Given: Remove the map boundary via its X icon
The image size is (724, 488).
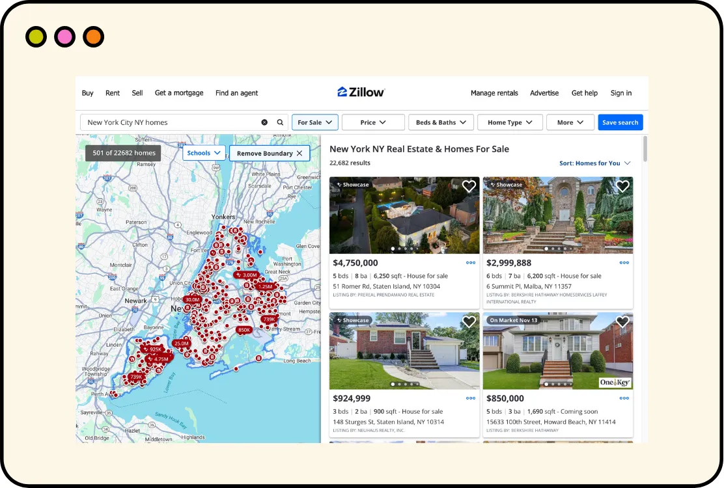Looking at the screenshot, I should (x=299, y=153).
